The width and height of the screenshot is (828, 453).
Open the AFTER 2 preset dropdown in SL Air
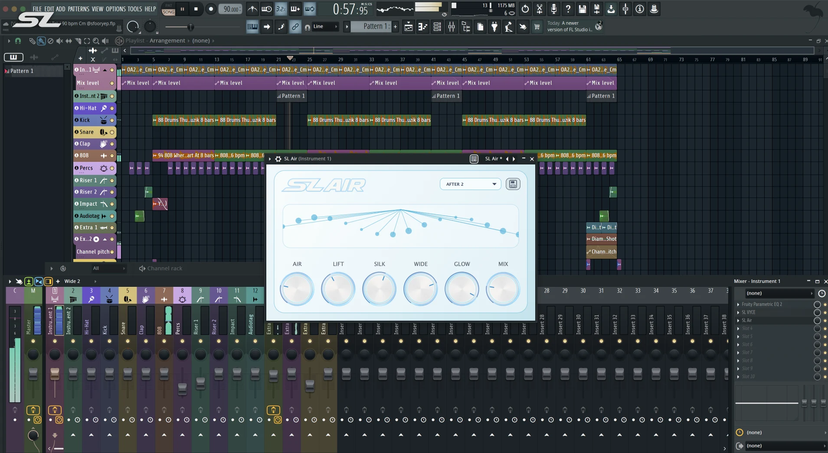point(471,184)
